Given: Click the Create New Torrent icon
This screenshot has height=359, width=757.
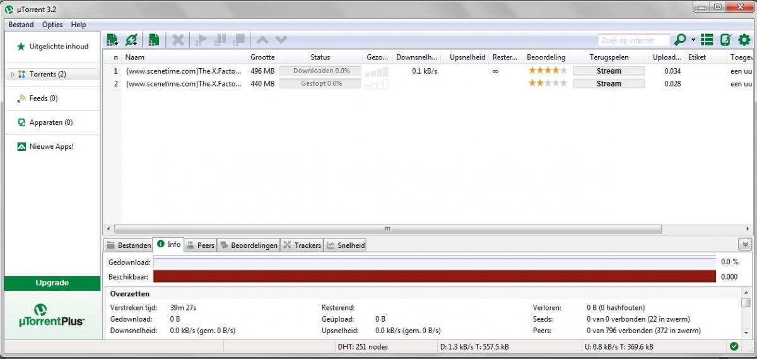Looking at the screenshot, I should (x=153, y=40).
